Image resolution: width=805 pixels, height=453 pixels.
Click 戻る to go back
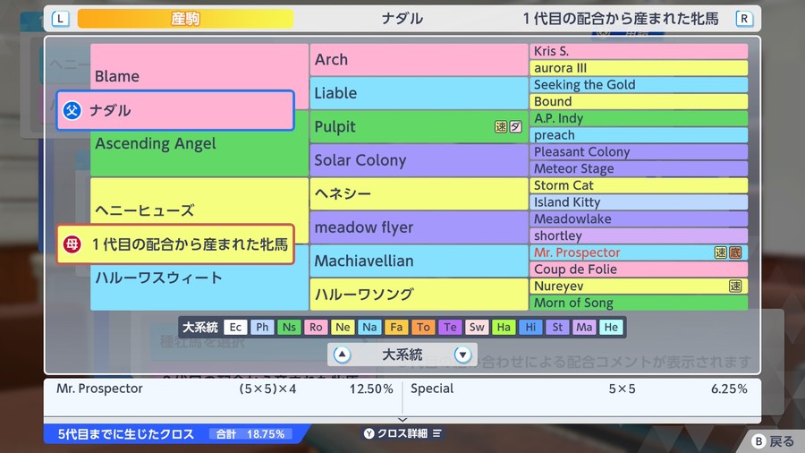pos(782,441)
